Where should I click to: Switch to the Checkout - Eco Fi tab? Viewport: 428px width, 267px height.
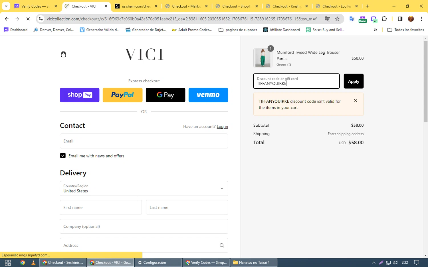tap(337, 6)
